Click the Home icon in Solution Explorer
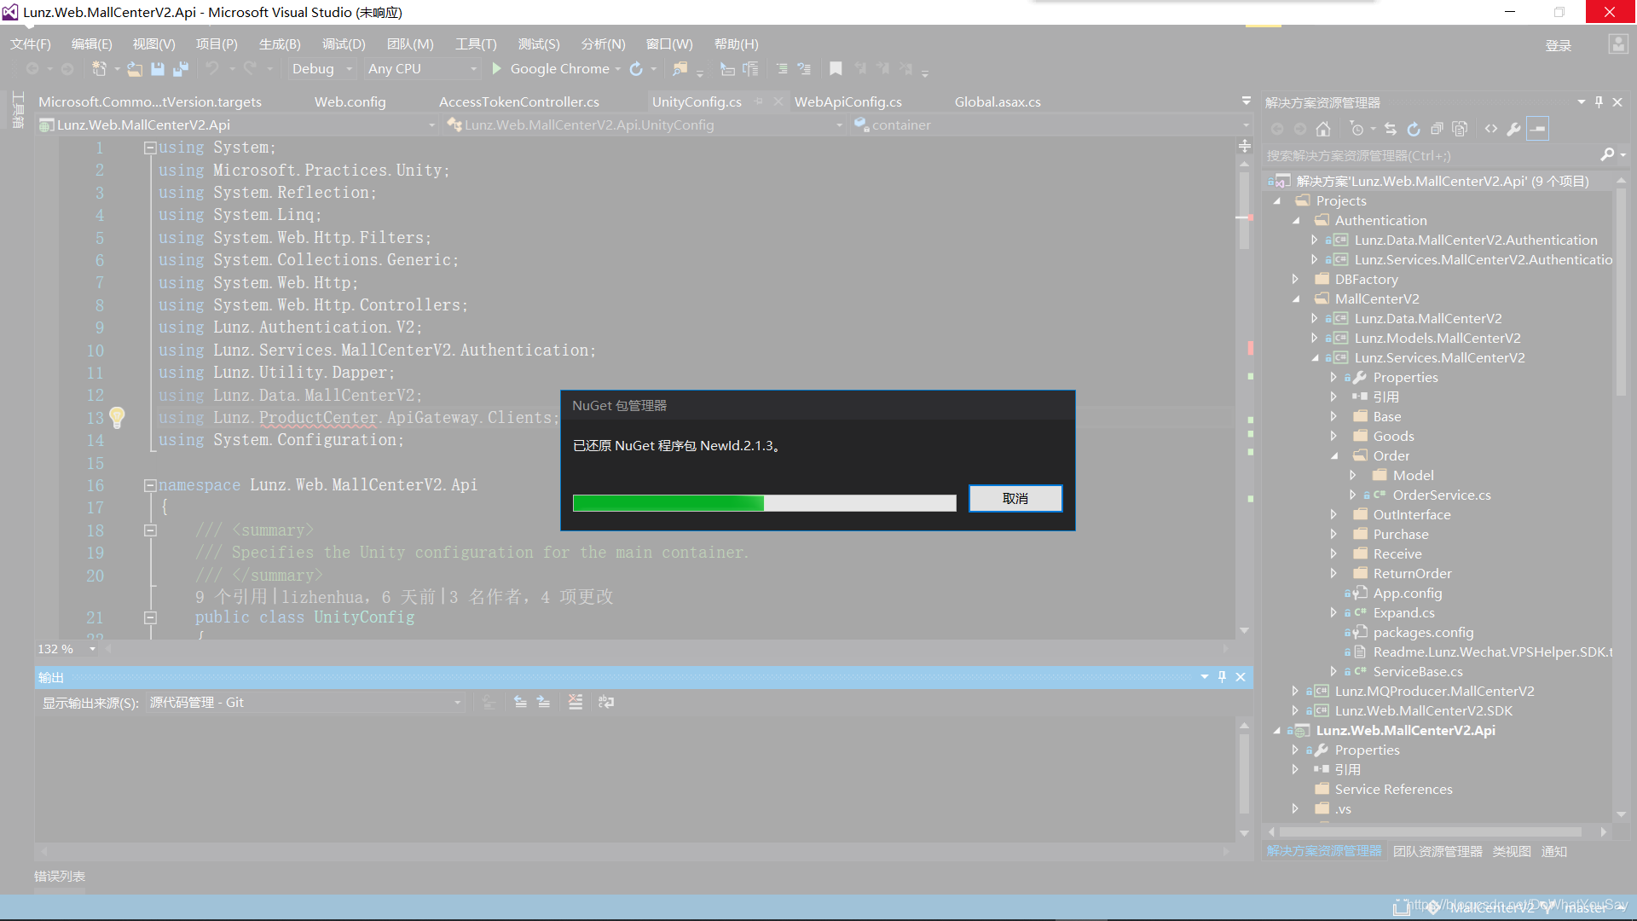 (x=1323, y=129)
